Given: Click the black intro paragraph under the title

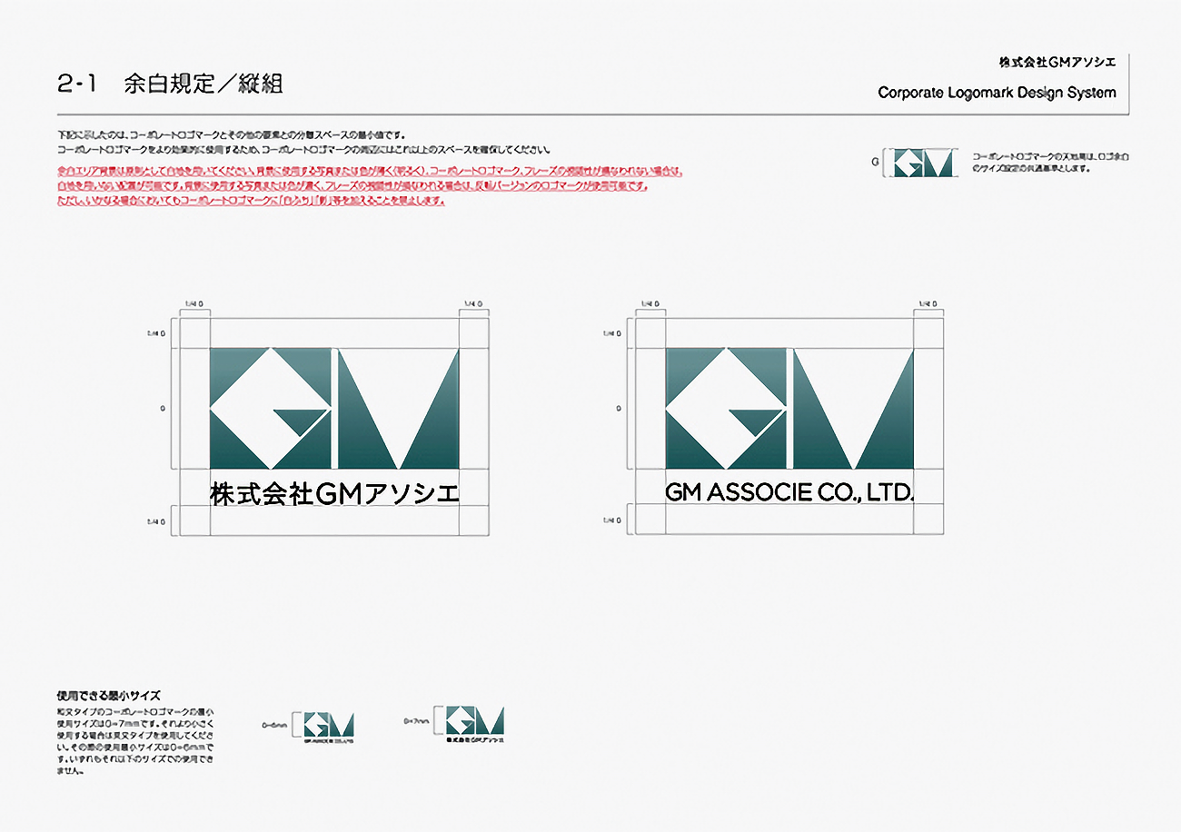Looking at the screenshot, I should 303,142.
